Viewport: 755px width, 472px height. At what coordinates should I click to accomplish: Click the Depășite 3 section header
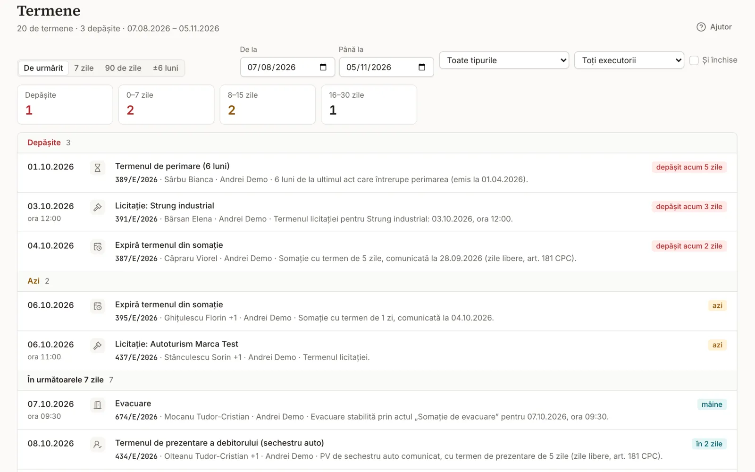pyautogui.click(x=377, y=143)
